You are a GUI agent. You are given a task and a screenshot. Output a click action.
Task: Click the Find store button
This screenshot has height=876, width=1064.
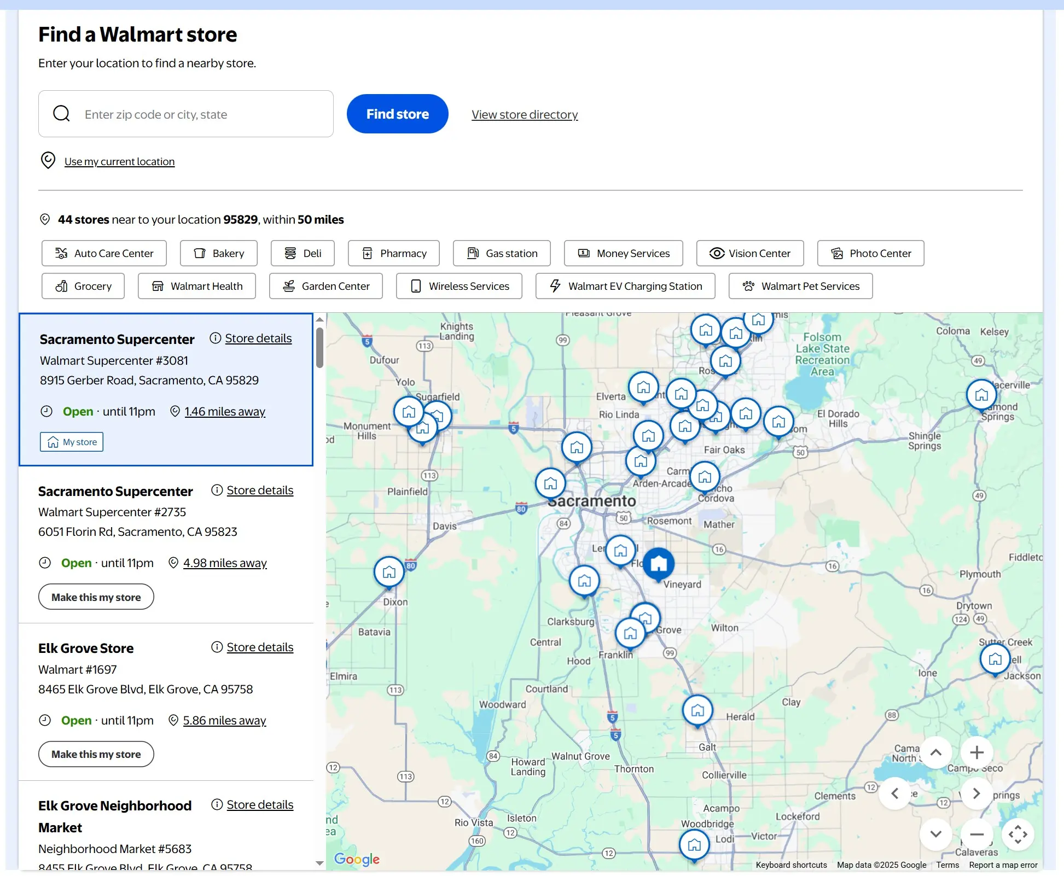(397, 114)
